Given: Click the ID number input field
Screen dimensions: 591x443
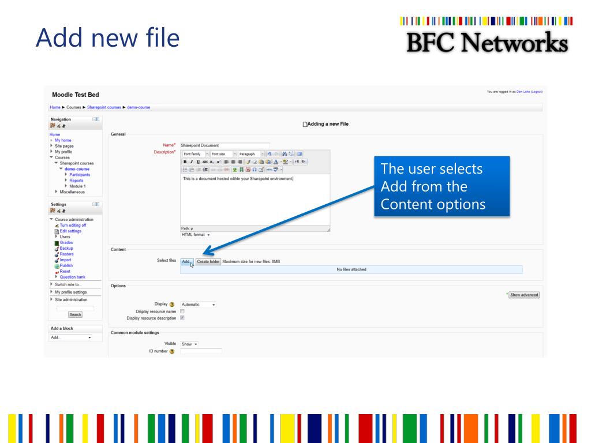Looking at the screenshot, I should coord(201,351).
